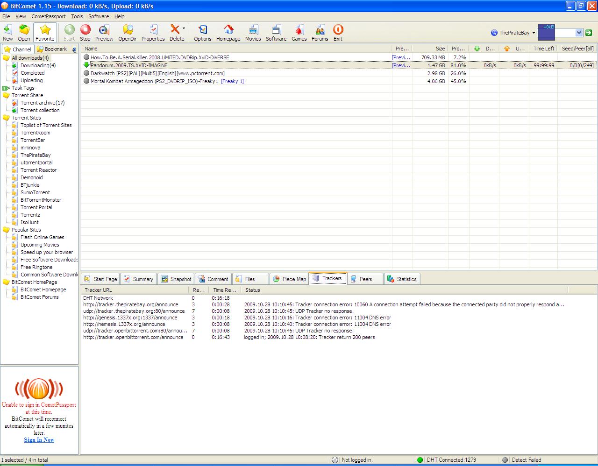The width and height of the screenshot is (598, 466).
Task: Sort by Time Left column header
Action: (544, 49)
